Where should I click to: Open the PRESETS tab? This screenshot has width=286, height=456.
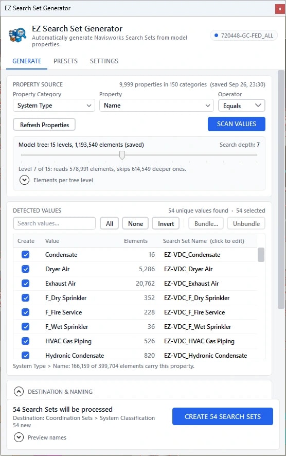click(x=65, y=61)
